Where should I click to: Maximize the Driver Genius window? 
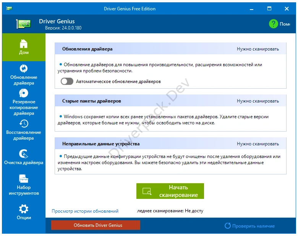pos(269,8)
